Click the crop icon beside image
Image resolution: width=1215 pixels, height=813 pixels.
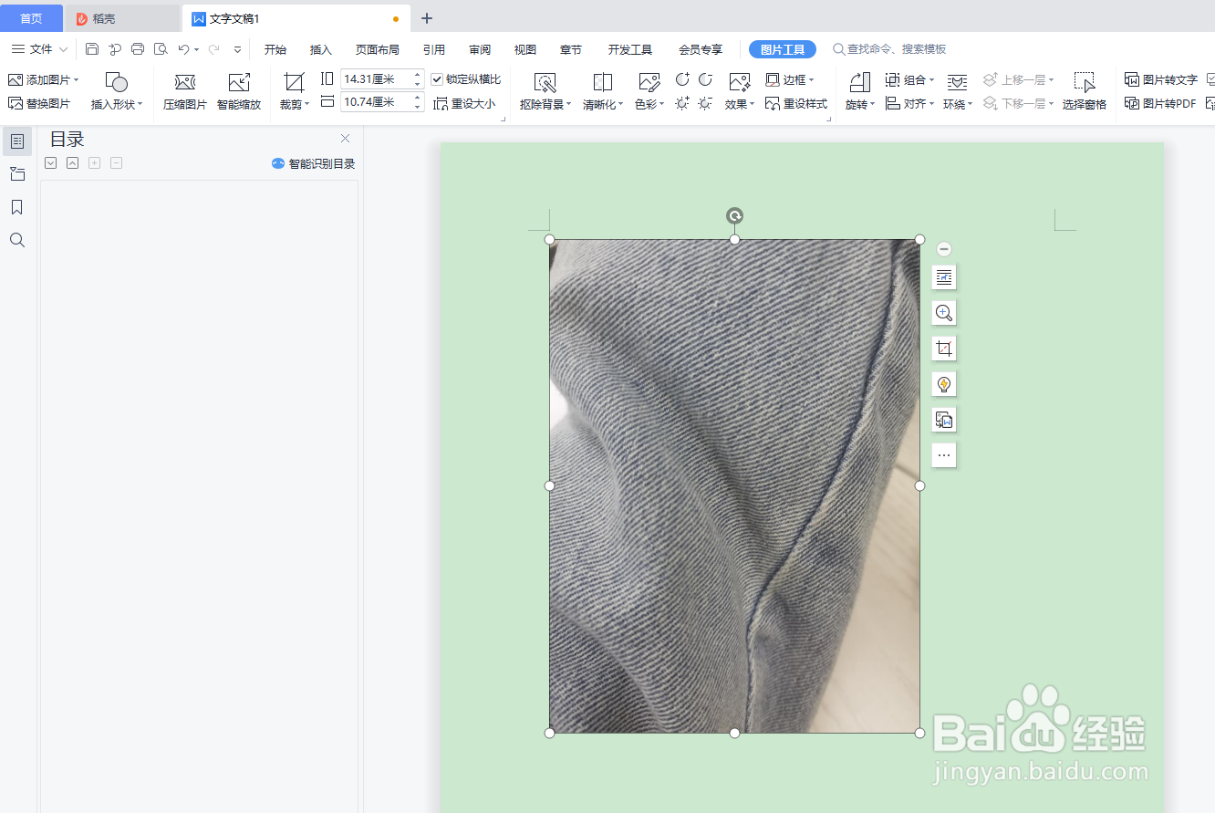944,349
